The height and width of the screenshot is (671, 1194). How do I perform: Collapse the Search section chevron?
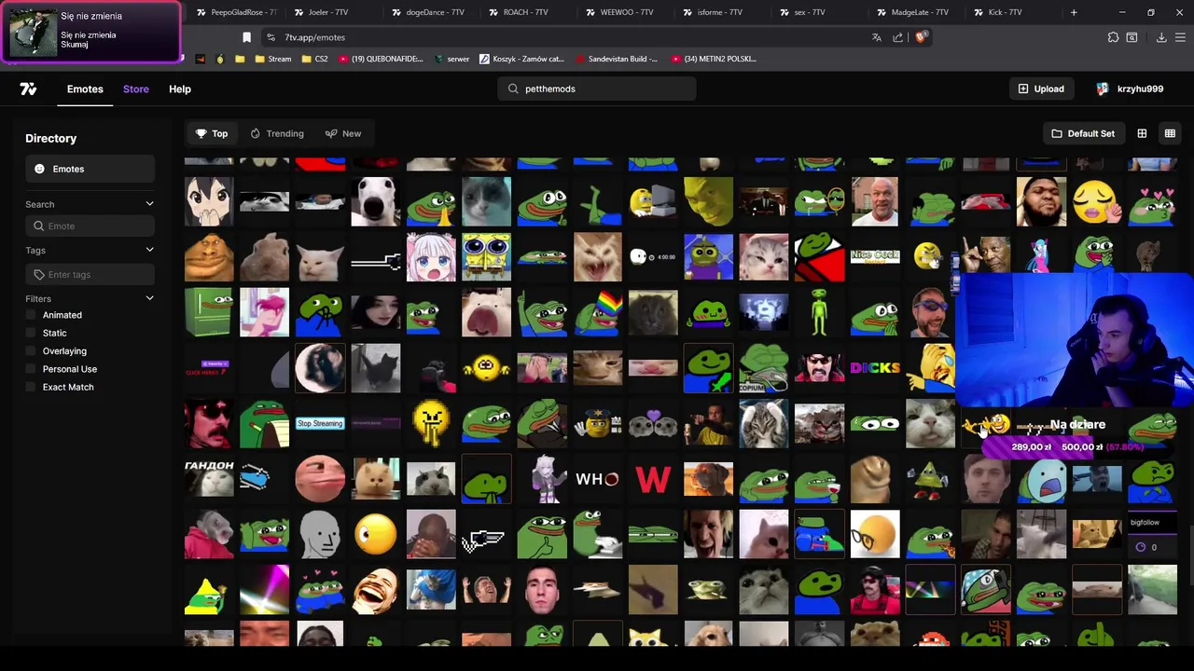(149, 204)
